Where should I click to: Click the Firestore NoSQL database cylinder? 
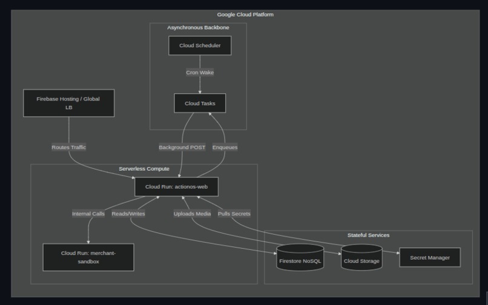click(x=300, y=257)
